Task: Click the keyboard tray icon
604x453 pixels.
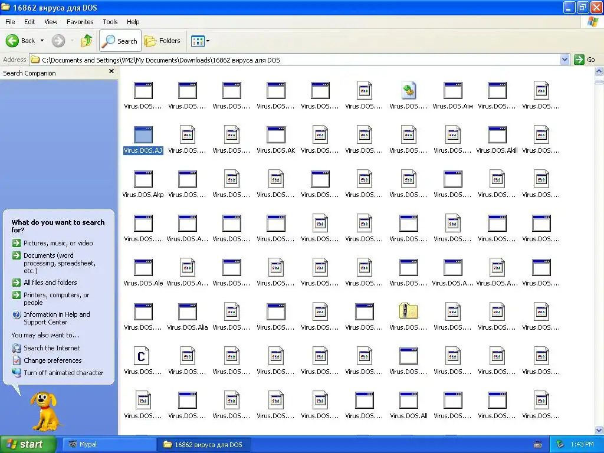Action: click(538, 445)
